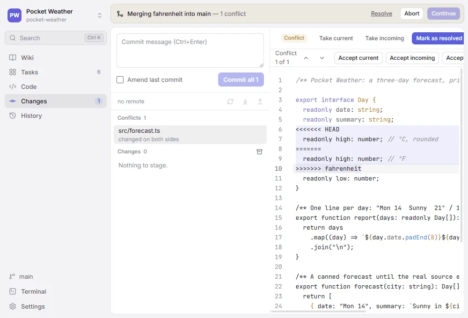This screenshot has height=318, width=468.
Task: Click the ======= separator line
Action: (x=377, y=149)
